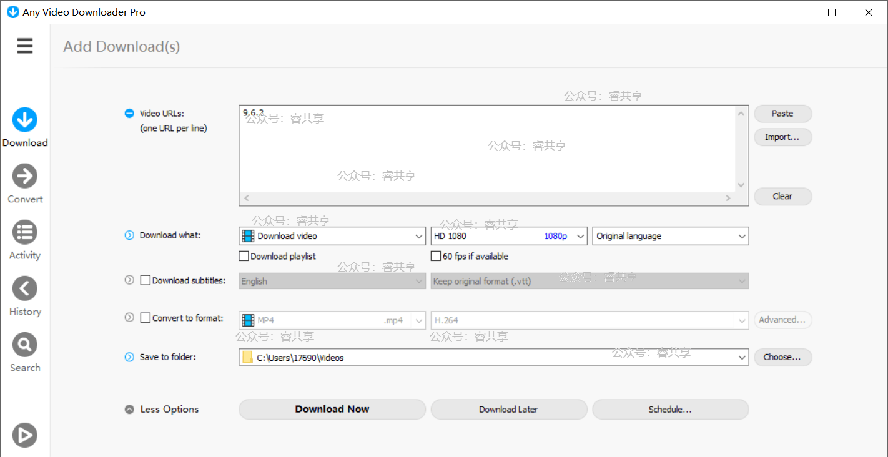888x457 pixels.
Task: Open the Original language dropdown
Action: (670, 236)
